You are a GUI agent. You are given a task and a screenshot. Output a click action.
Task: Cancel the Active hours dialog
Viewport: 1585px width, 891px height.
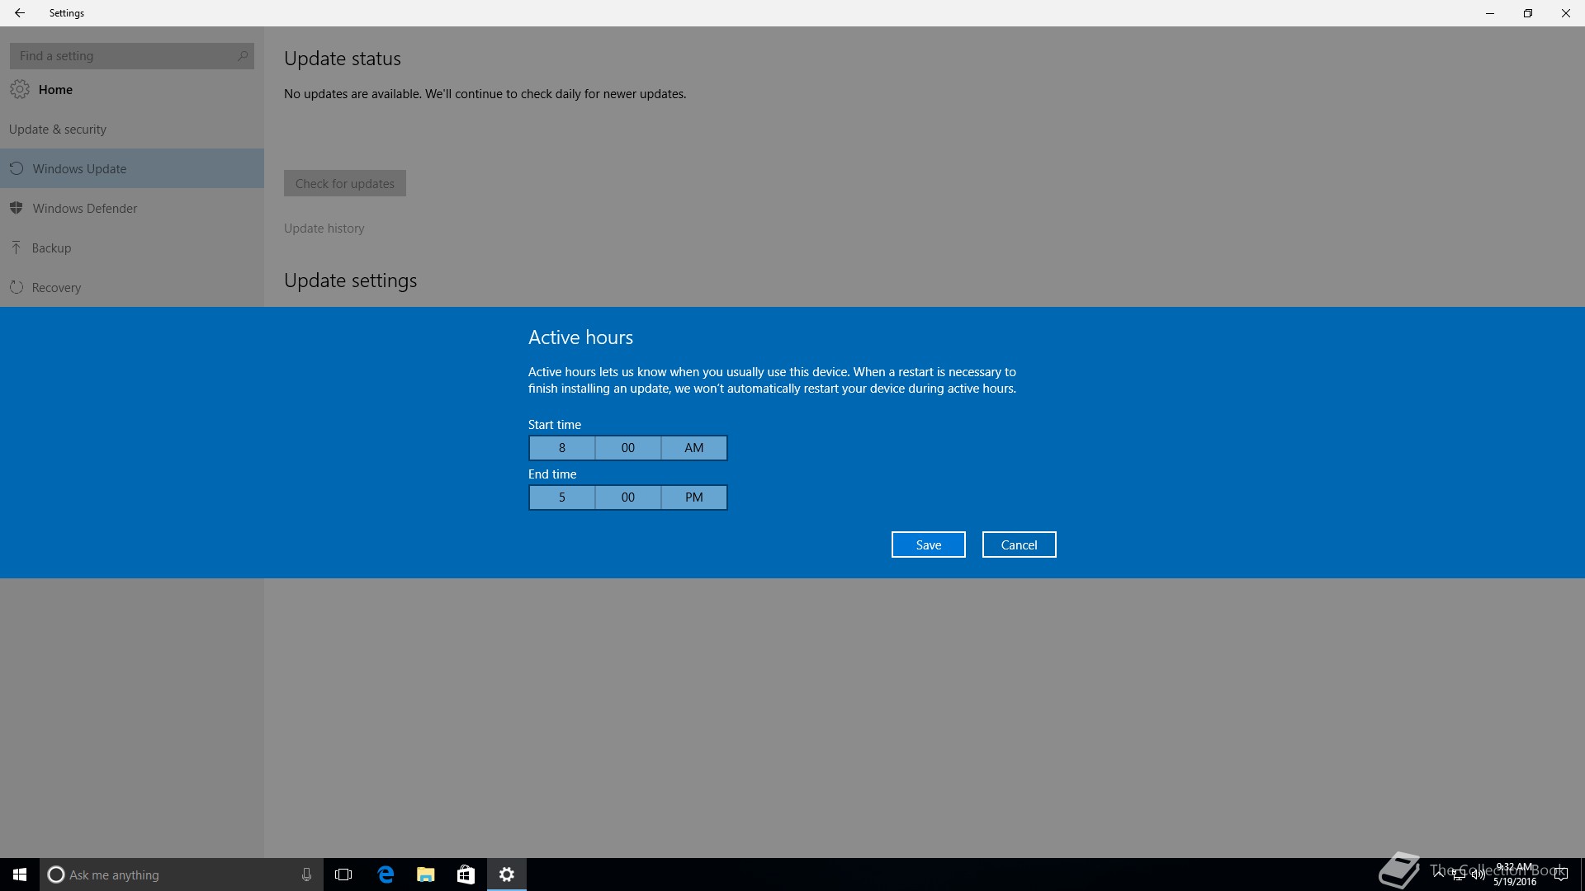pos(1020,544)
